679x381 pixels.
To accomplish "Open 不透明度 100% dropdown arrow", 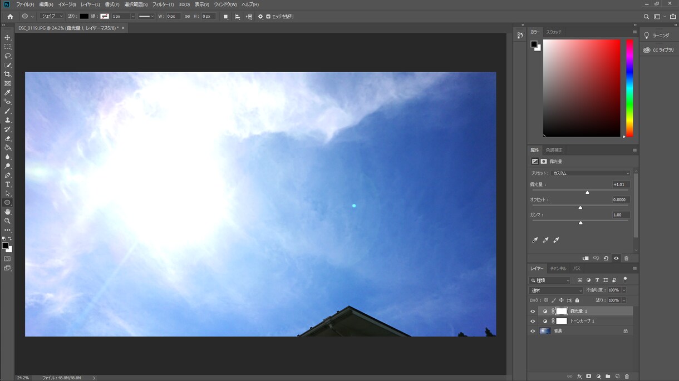I will coord(624,290).
